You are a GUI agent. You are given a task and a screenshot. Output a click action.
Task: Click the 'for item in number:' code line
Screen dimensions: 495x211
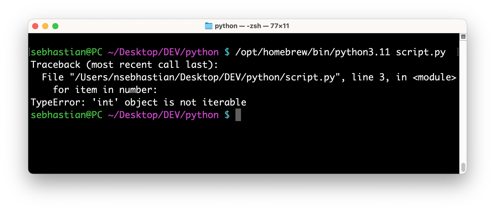[105, 90]
